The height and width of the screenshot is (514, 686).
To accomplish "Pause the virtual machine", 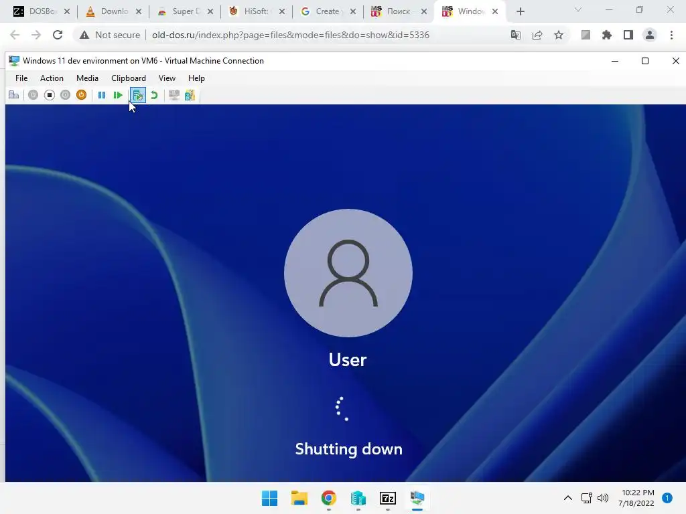I will coord(102,95).
